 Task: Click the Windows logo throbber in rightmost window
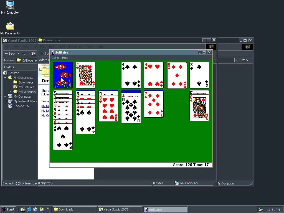point(247,47)
